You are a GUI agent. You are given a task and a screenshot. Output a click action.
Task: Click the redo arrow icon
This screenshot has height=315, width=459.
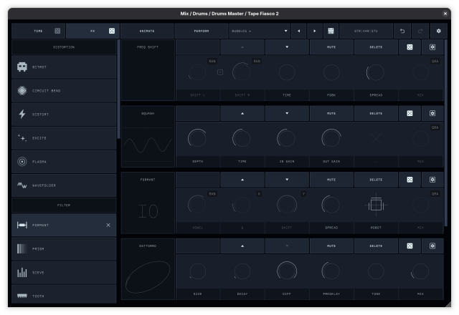[x=420, y=31]
